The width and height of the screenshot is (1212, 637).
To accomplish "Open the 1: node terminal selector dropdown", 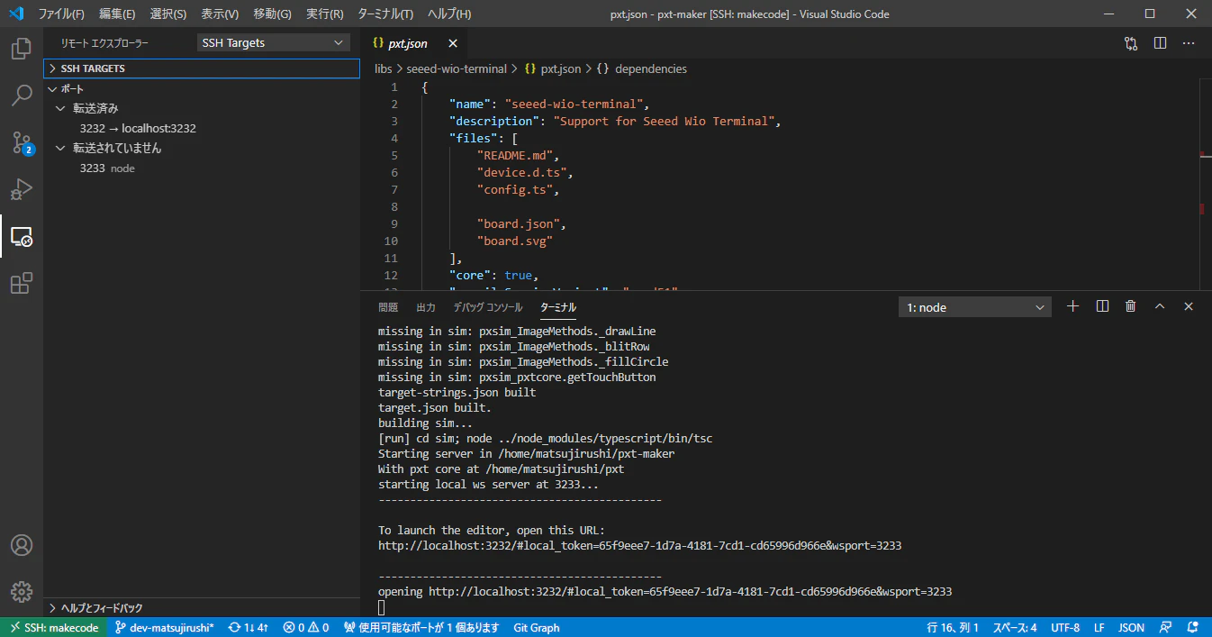I will [975, 307].
